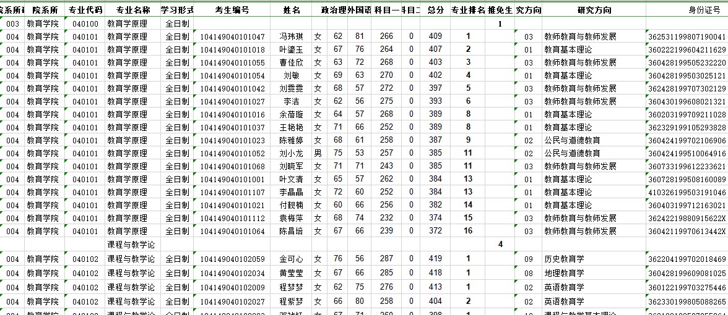Select the name cell 金可心
This screenshot has height=315, width=728.
click(x=291, y=259)
